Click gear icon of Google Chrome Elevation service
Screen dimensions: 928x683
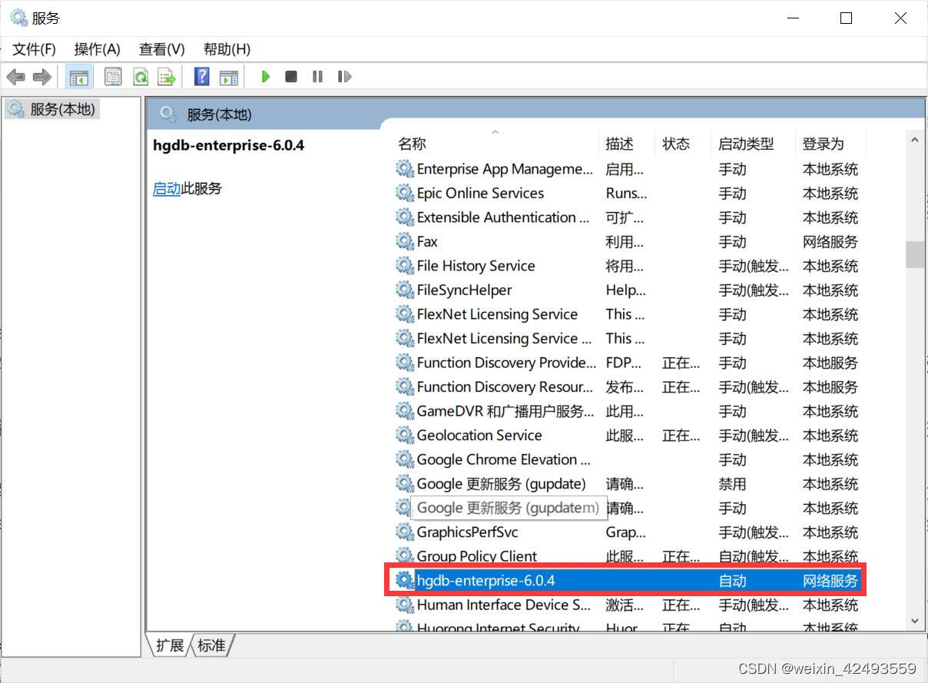pyautogui.click(x=404, y=459)
